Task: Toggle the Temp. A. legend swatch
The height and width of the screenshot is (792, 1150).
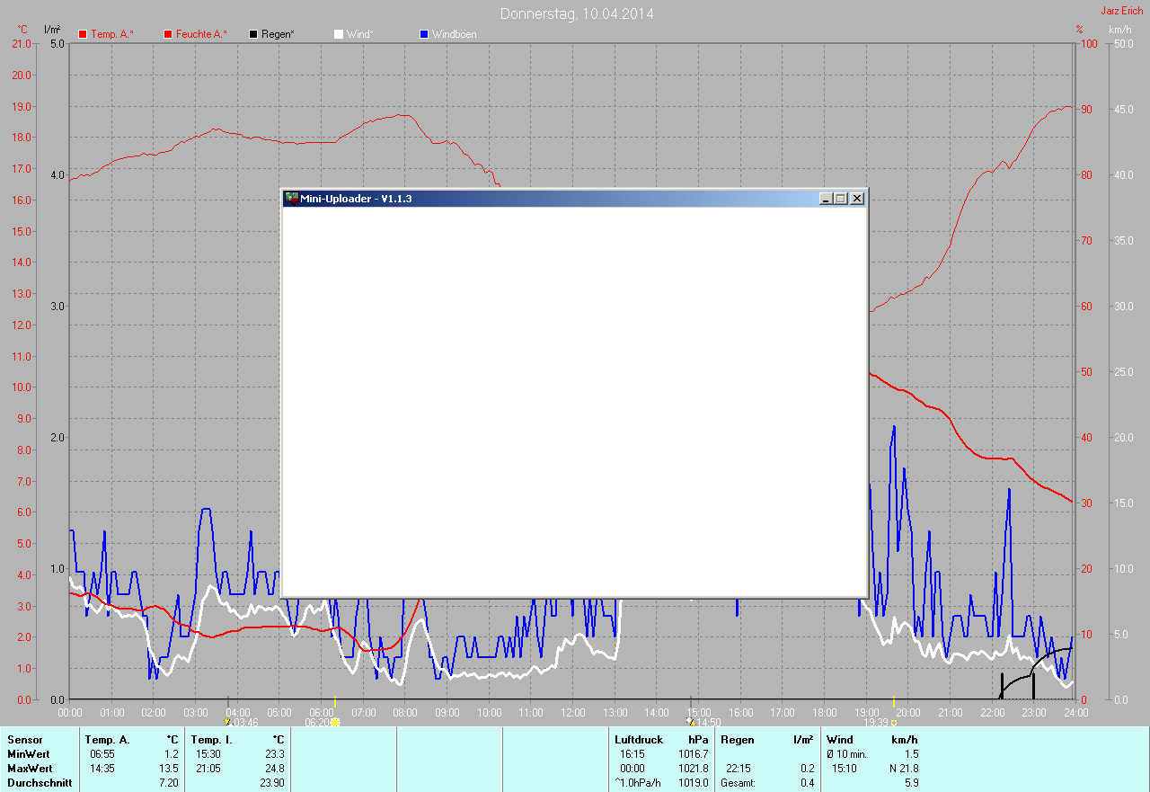Action: pos(83,34)
